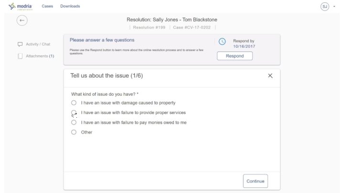Click the clock icon by Respond by
Screen dimensions: 344x193
point(222,41)
